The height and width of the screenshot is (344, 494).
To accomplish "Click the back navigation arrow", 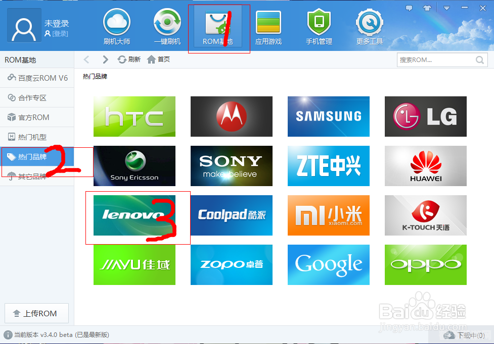I will 86,60.
